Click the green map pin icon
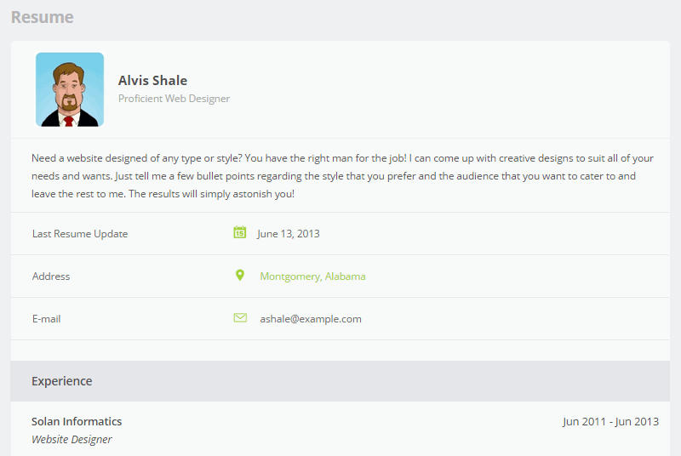 [240, 276]
